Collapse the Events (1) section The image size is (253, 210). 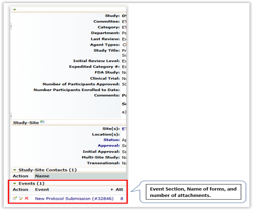click(x=15, y=183)
